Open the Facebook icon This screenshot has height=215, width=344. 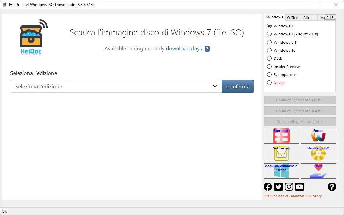pos(268,187)
